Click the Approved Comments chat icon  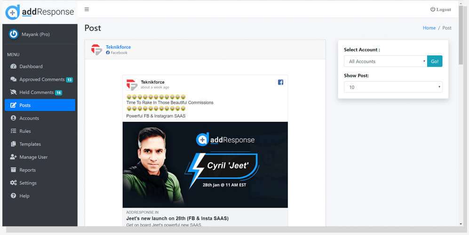pyautogui.click(x=14, y=79)
